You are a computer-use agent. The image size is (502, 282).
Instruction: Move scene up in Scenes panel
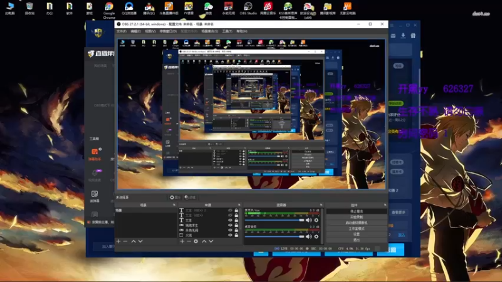click(x=134, y=241)
